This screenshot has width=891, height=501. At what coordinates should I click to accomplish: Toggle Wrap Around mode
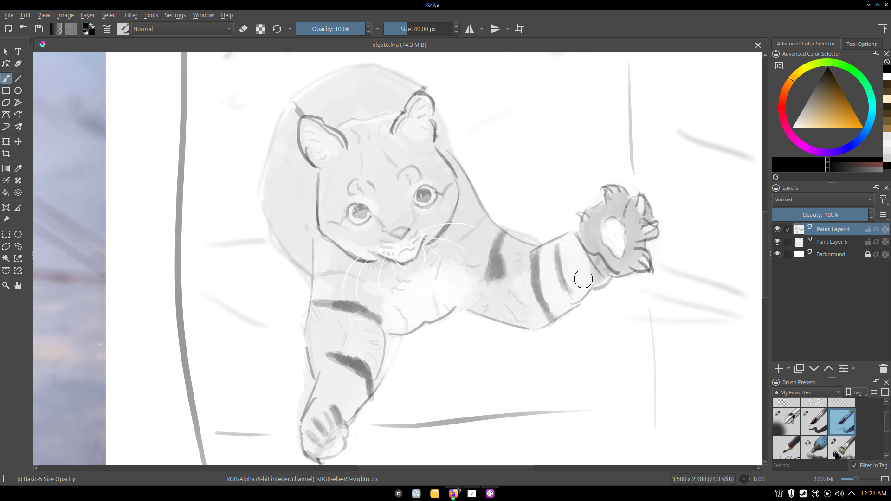tap(520, 29)
